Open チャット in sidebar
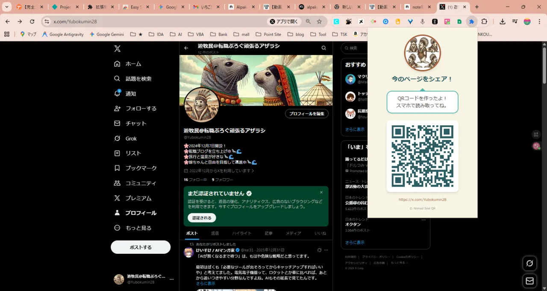 (x=130, y=123)
